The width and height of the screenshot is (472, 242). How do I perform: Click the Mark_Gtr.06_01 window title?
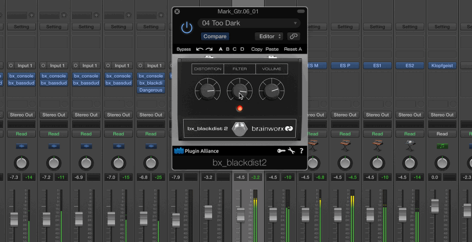[238, 12]
